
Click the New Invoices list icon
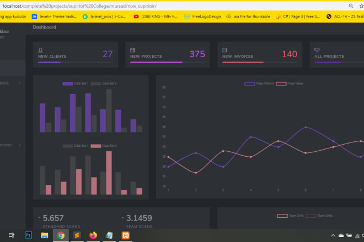tap(224, 50)
